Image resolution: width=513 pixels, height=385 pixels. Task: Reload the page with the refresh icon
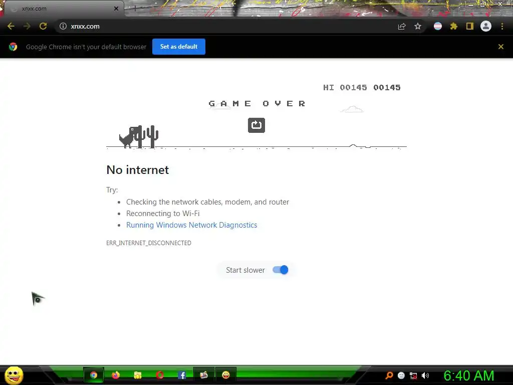tap(43, 26)
